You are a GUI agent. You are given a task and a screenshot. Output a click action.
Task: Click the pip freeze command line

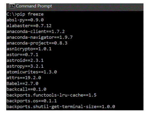coord(25,14)
